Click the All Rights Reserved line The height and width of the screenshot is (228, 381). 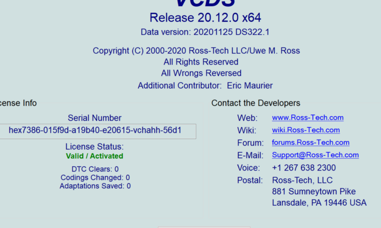click(x=201, y=62)
